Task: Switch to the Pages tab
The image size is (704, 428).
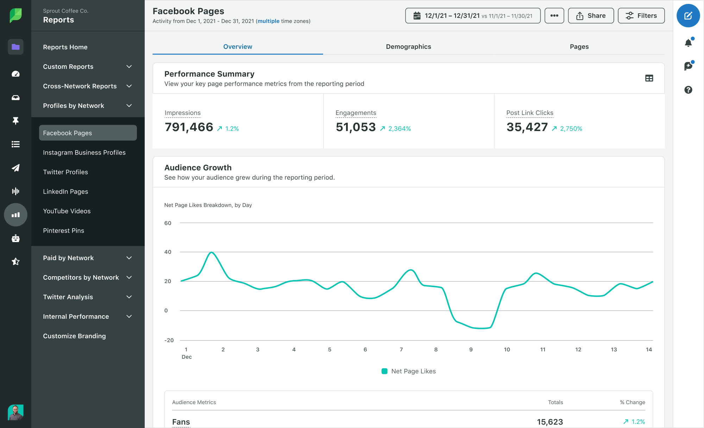Action: pos(579,46)
